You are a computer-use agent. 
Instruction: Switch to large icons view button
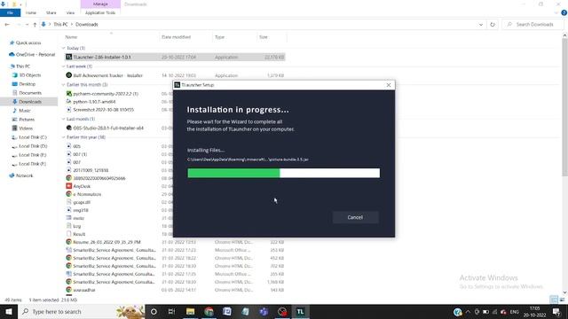pyautogui.click(x=562, y=300)
